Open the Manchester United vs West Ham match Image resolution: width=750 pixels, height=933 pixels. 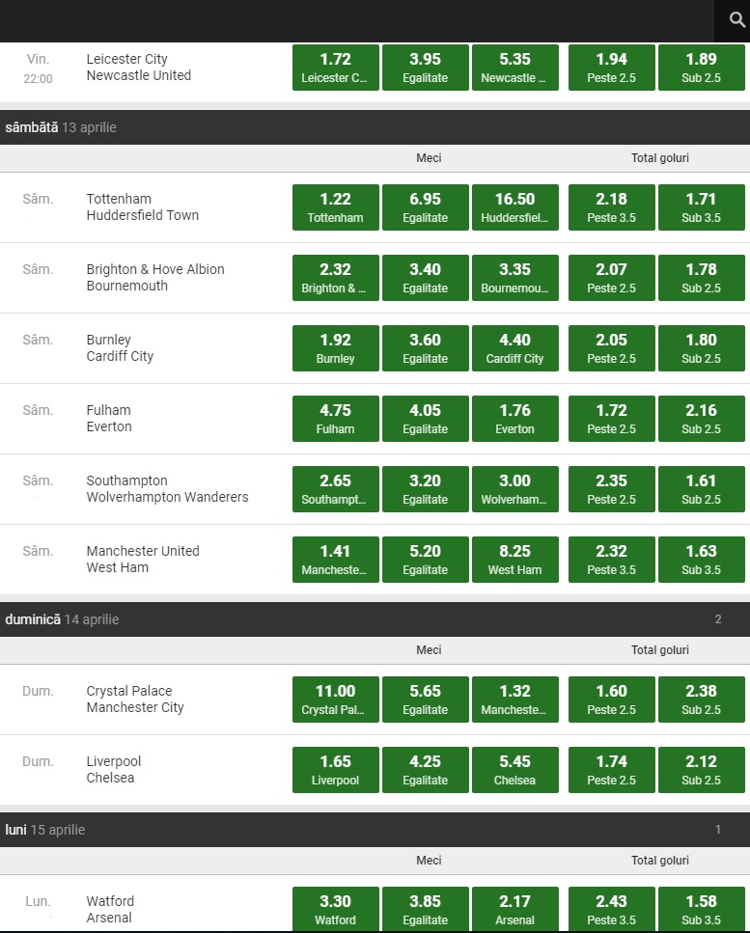tap(143, 560)
